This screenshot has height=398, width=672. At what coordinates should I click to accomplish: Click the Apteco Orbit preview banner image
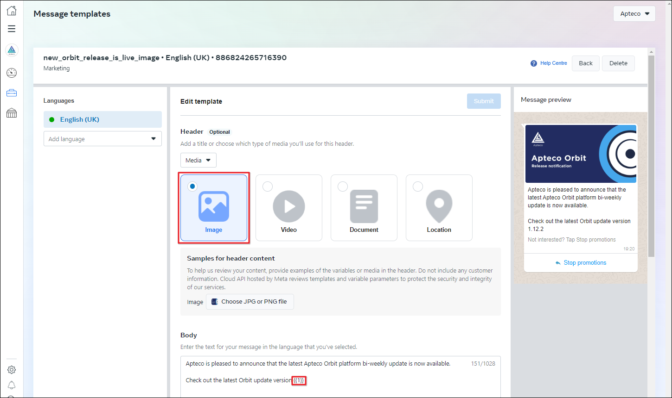click(x=581, y=154)
